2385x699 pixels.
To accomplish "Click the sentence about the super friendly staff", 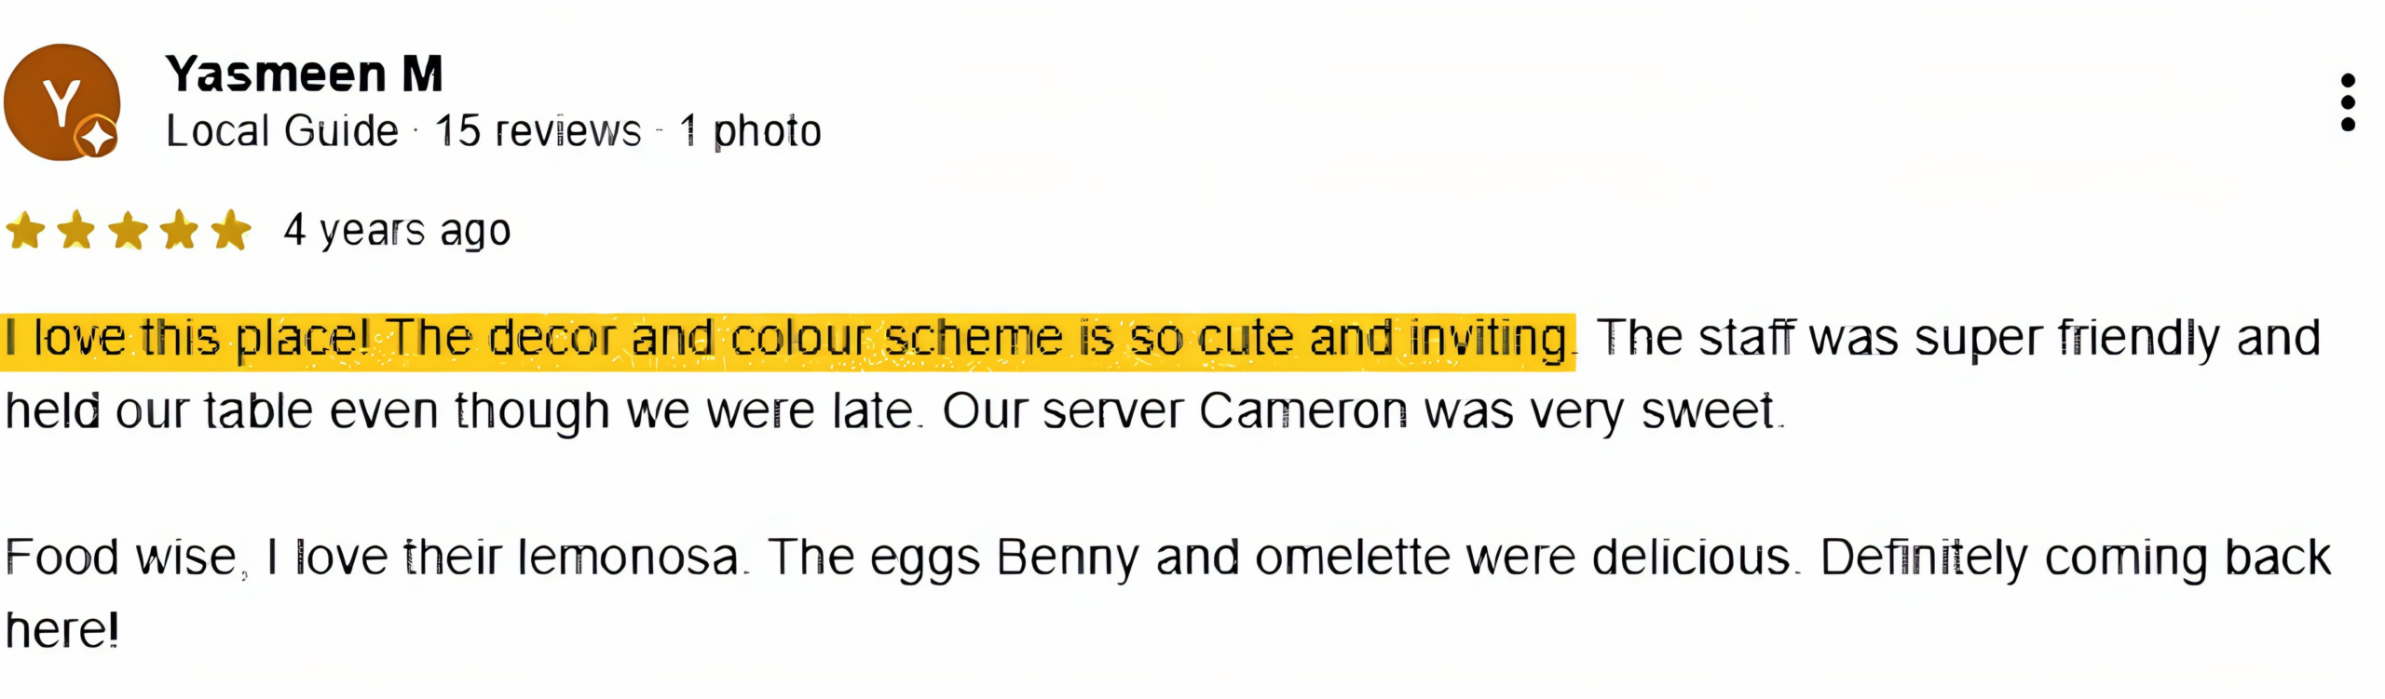I will [1956, 338].
